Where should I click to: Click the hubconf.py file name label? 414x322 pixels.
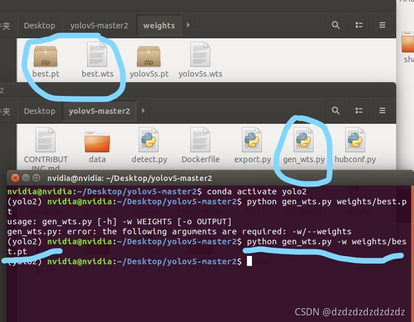(355, 159)
